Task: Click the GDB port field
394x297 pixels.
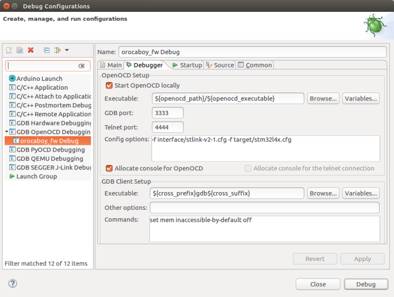Action: tap(167, 113)
